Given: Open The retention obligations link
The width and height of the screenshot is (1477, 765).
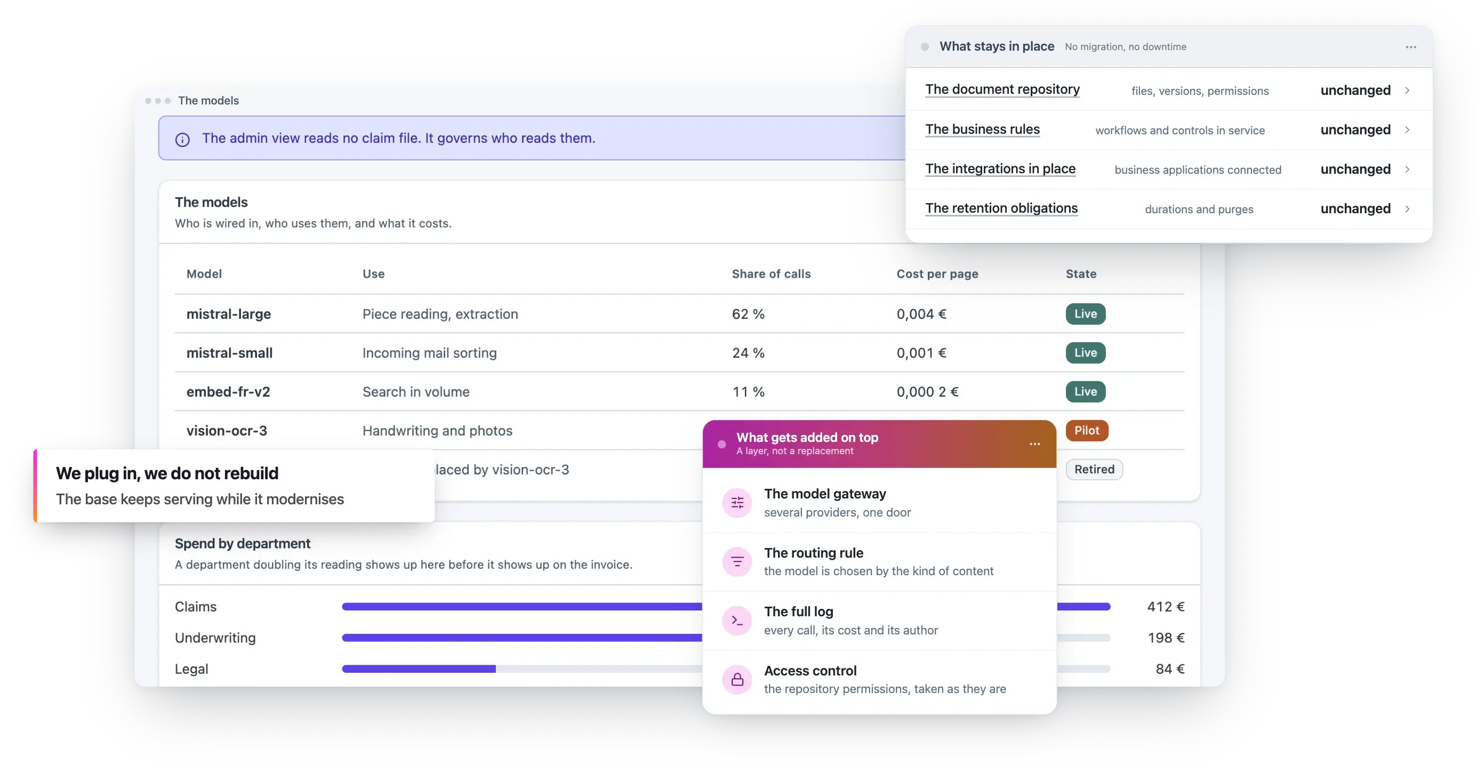Looking at the screenshot, I should point(1001,209).
